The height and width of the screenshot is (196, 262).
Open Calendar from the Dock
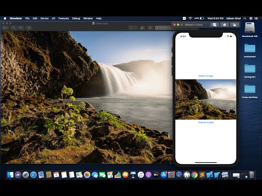point(56,175)
